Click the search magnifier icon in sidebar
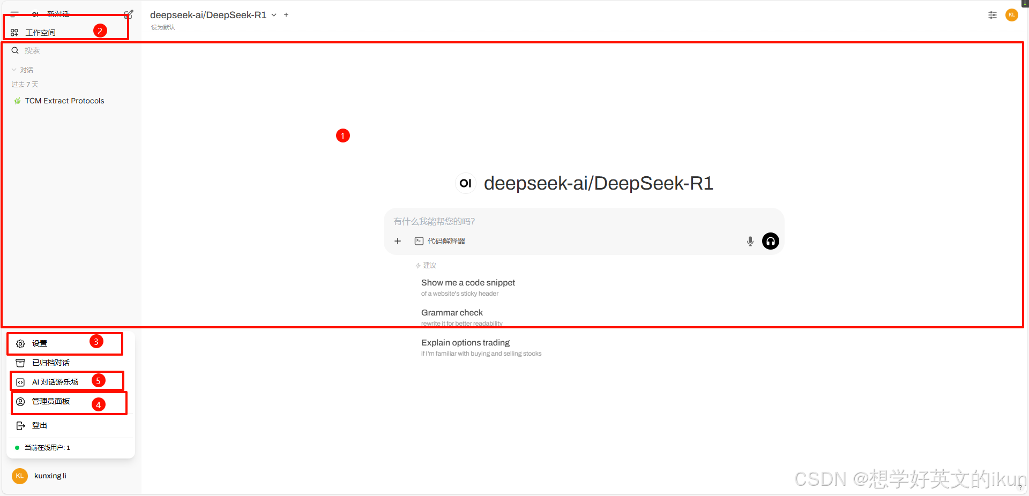 coord(15,50)
